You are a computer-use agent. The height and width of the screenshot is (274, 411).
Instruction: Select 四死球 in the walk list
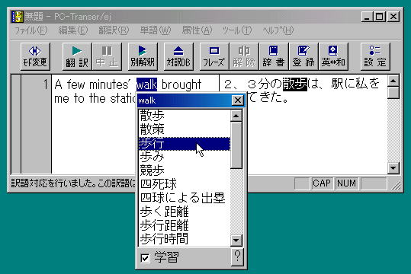pyautogui.click(x=185, y=184)
